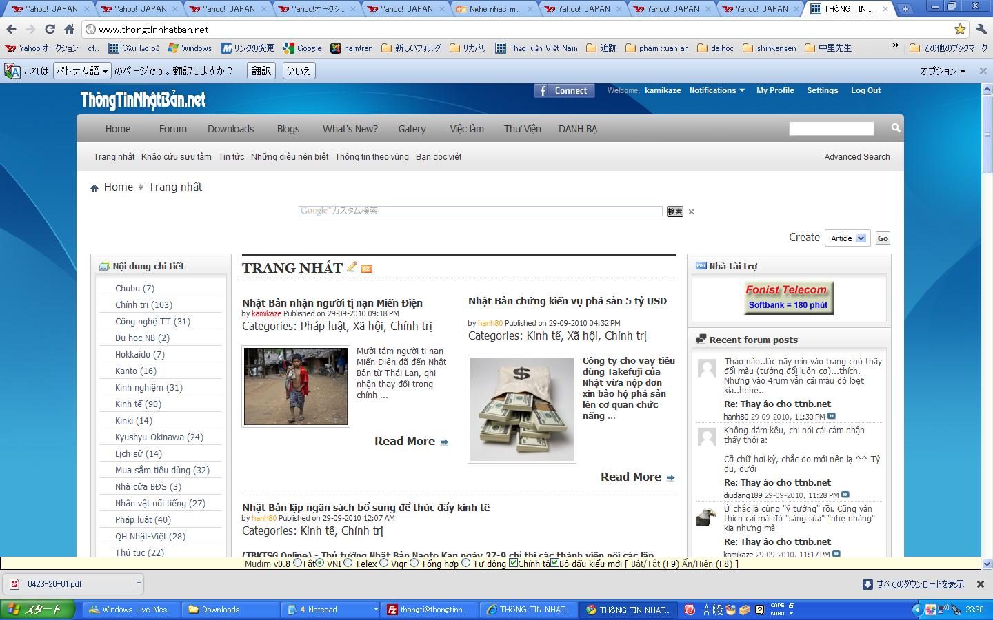This screenshot has height=620, width=993.
Task: Go to hanh80's latest post arrow icon
Action: (832, 416)
